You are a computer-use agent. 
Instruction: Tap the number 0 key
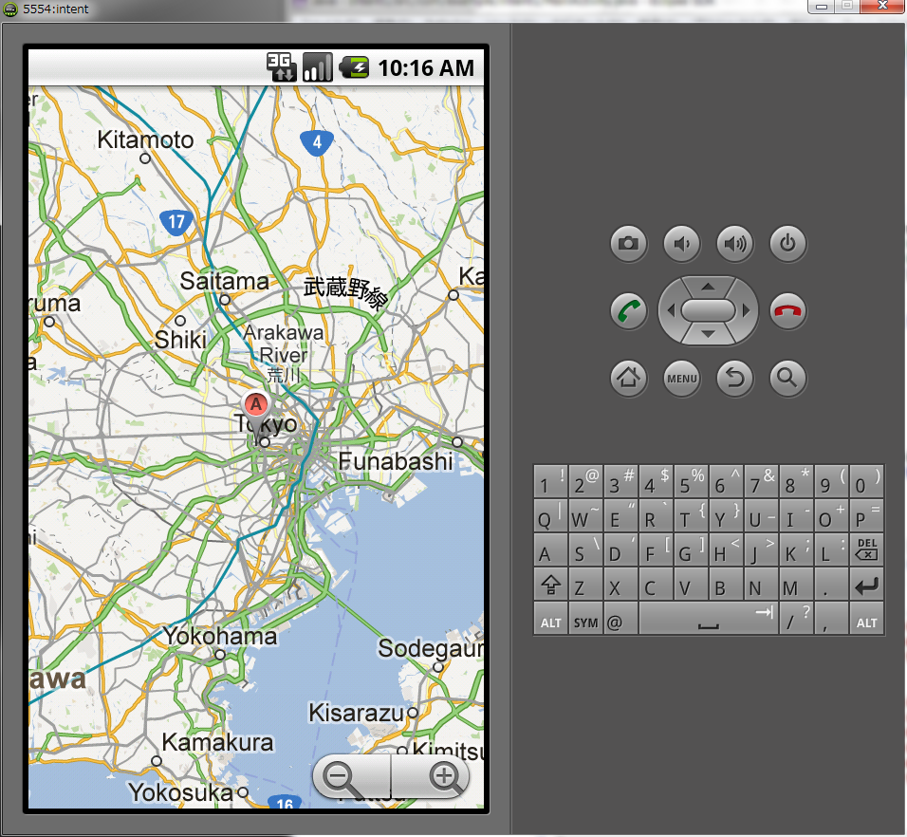coord(866,481)
